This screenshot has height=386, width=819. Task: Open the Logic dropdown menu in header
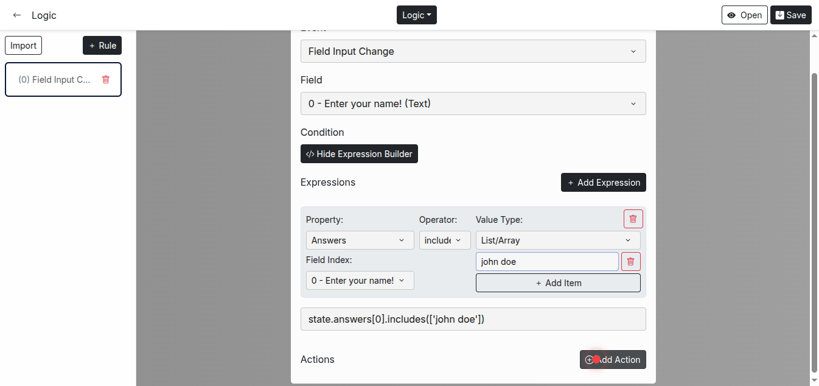click(416, 15)
